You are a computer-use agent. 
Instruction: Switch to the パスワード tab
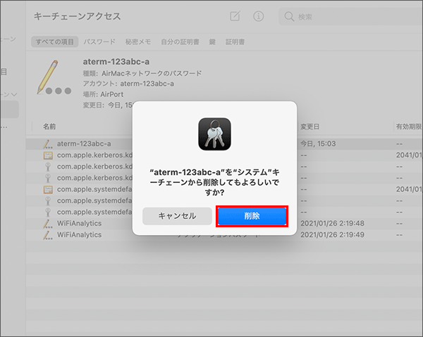(101, 42)
